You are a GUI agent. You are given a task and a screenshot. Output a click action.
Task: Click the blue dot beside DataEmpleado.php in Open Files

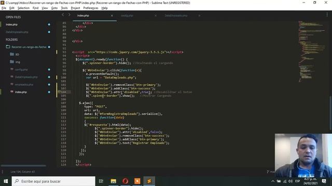pyautogui.click(x=49, y=32)
